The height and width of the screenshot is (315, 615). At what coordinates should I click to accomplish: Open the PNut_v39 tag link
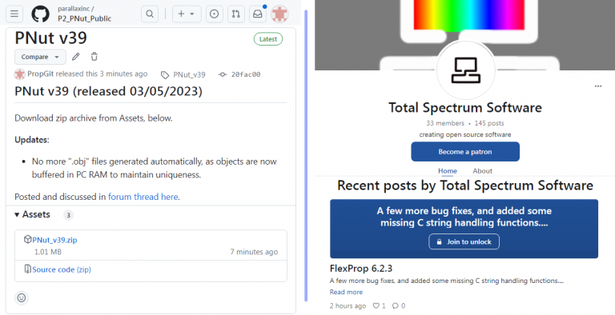point(189,74)
